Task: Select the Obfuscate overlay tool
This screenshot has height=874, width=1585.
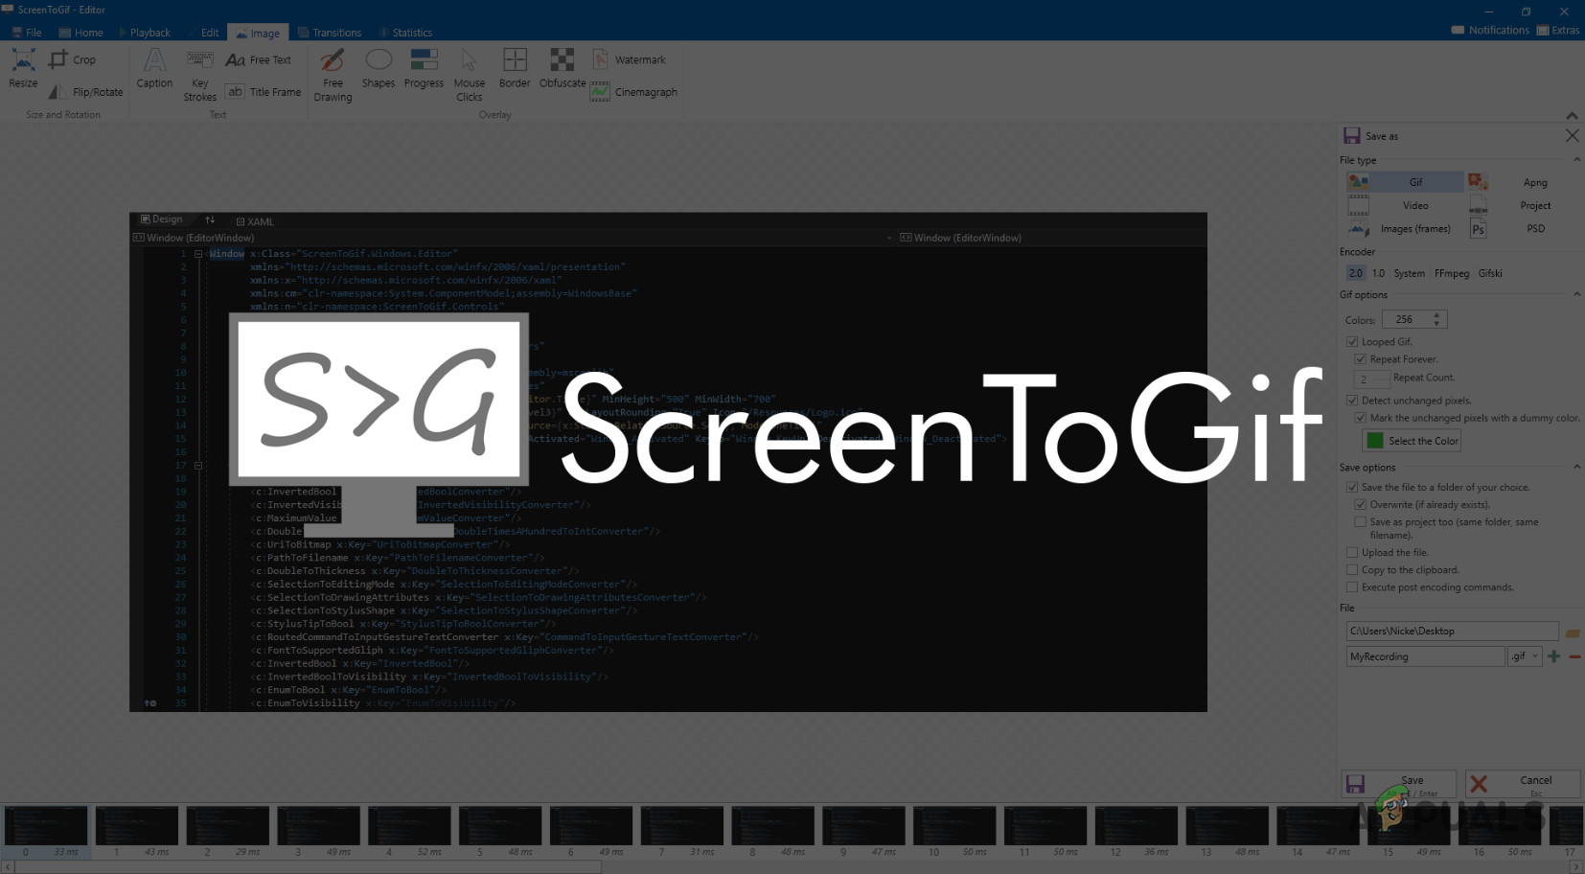Action: coord(561,72)
